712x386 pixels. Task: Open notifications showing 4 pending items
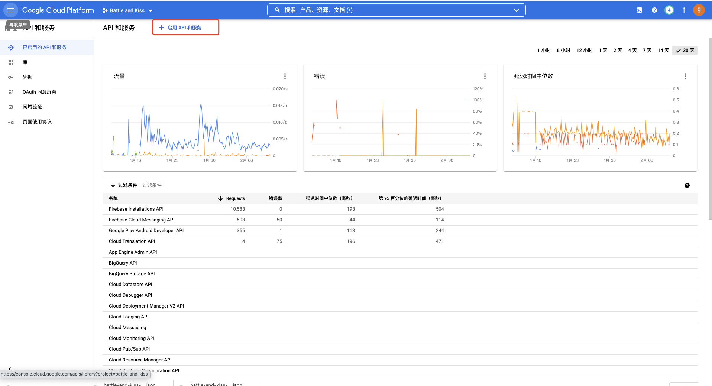pos(669,10)
